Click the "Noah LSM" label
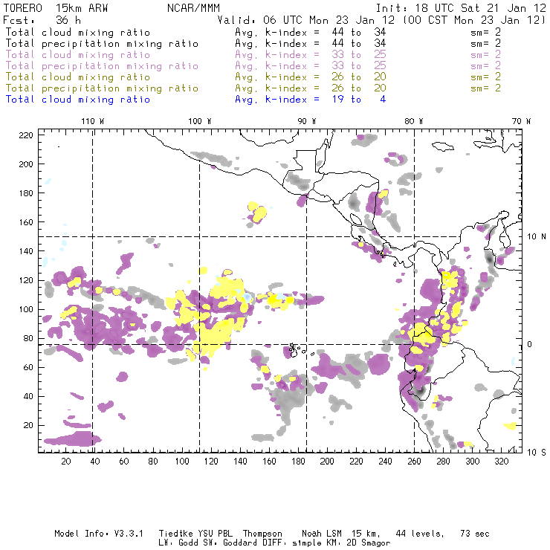Image resolution: width=550 pixels, height=550 pixels. 322,534
